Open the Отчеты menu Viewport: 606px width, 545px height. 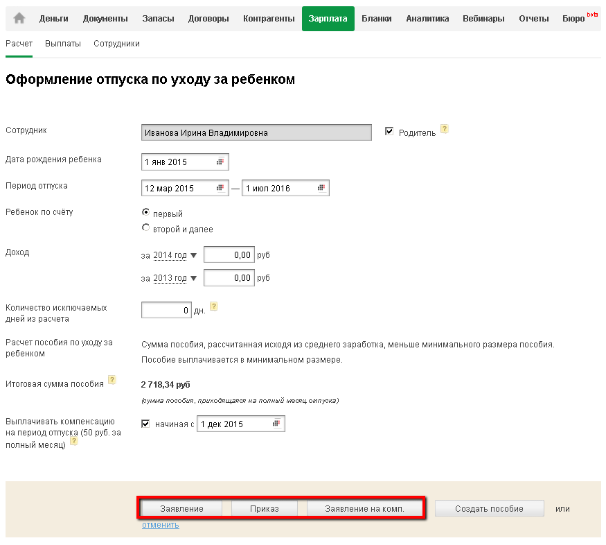[534, 19]
